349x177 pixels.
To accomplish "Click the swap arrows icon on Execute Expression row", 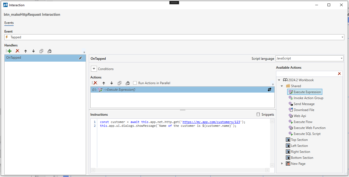I will tap(270, 90).
